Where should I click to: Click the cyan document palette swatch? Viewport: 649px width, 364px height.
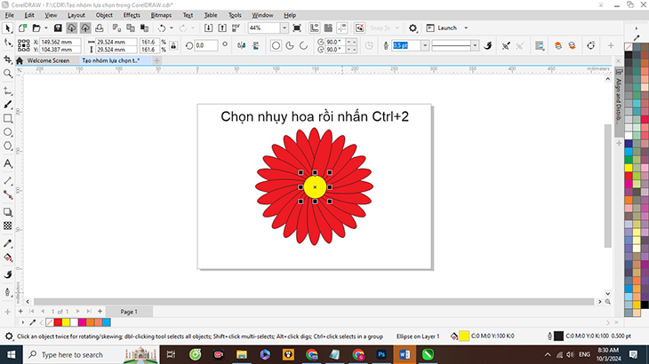point(107,322)
